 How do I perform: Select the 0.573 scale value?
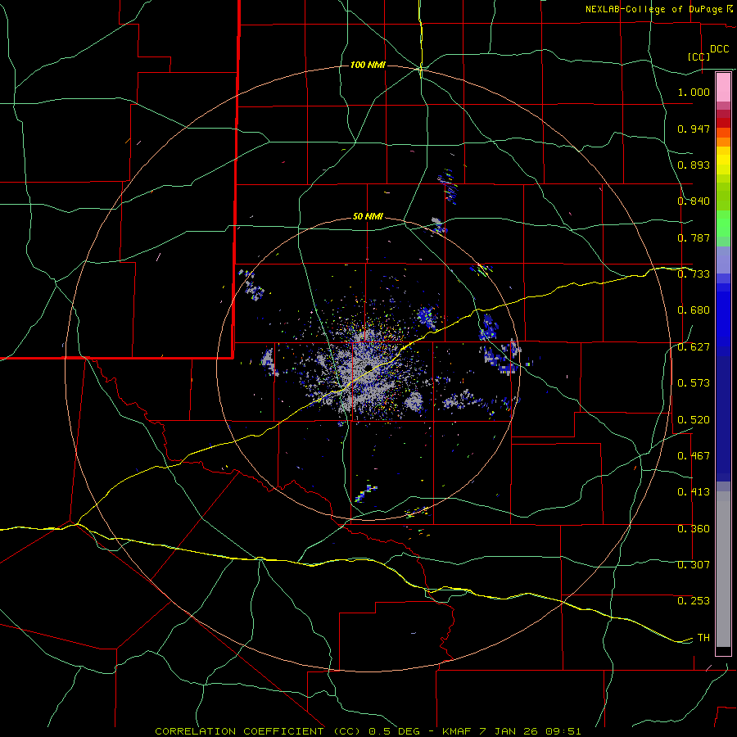point(694,383)
